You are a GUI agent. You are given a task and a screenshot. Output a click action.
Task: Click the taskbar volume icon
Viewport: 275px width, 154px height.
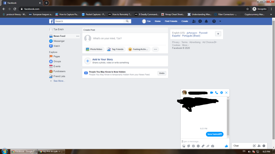tap(249, 152)
